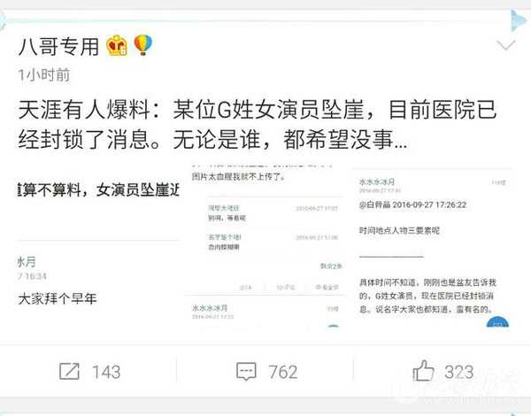This screenshot has width=531, height=416.
Task: Click the repost share icon
Action: (x=69, y=371)
